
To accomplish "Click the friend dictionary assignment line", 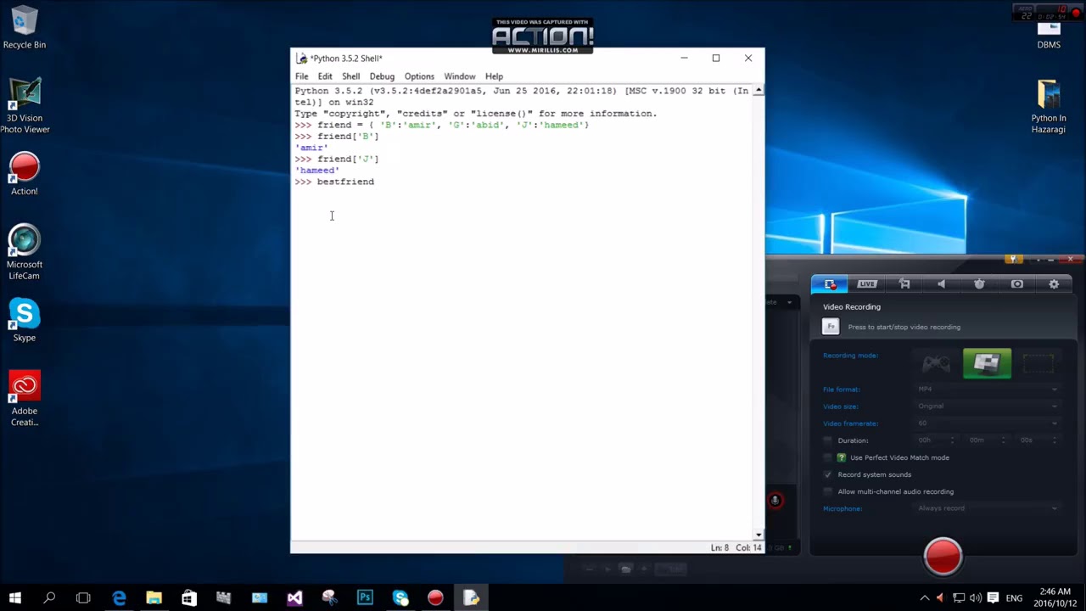I will tap(442, 125).
